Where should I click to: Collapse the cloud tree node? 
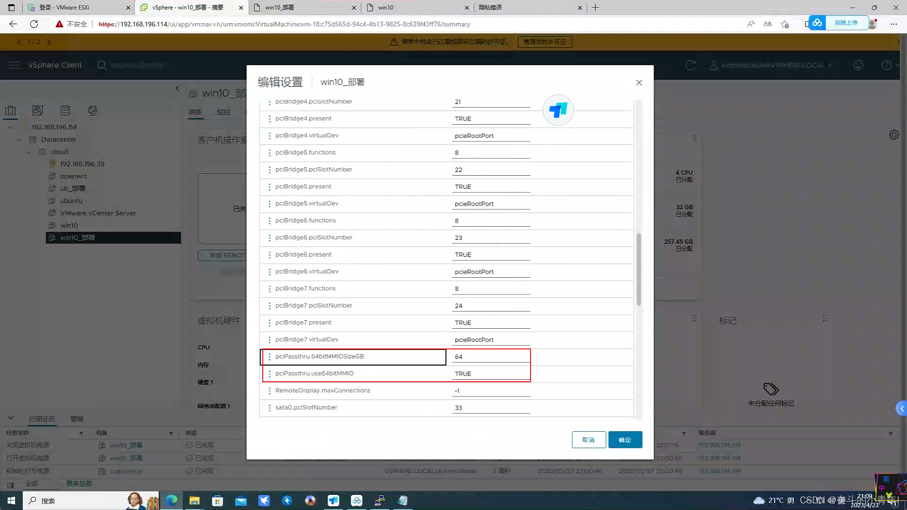[28, 151]
